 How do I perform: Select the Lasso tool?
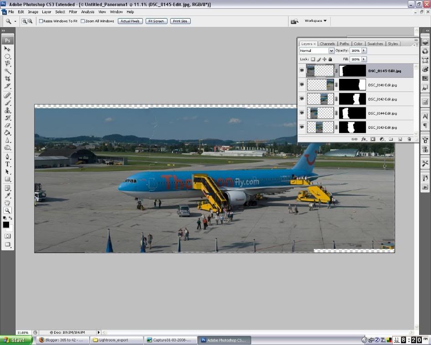tap(7, 64)
